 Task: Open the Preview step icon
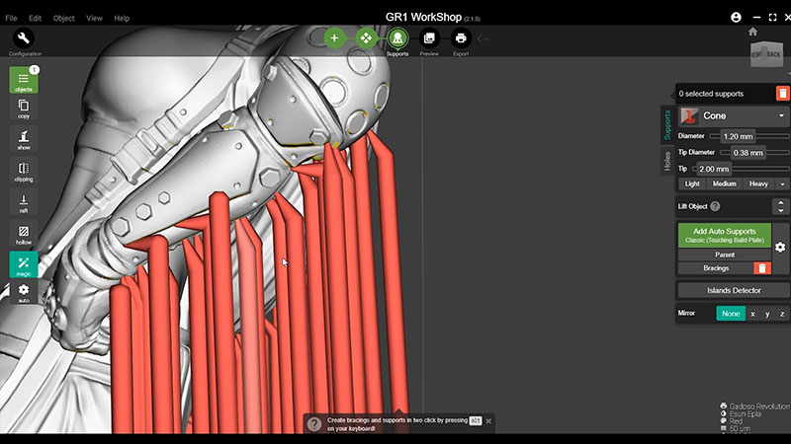point(429,37)
